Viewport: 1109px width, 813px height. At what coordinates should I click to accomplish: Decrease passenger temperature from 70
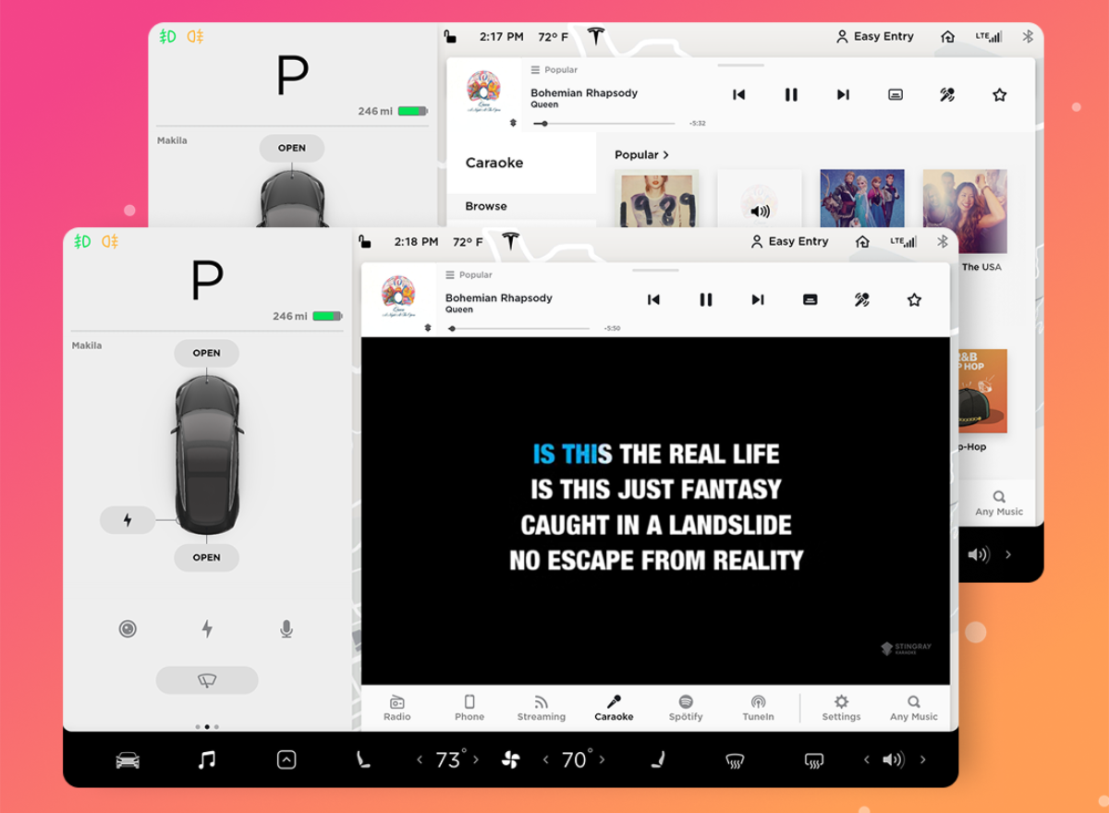[x=545, y=759]
